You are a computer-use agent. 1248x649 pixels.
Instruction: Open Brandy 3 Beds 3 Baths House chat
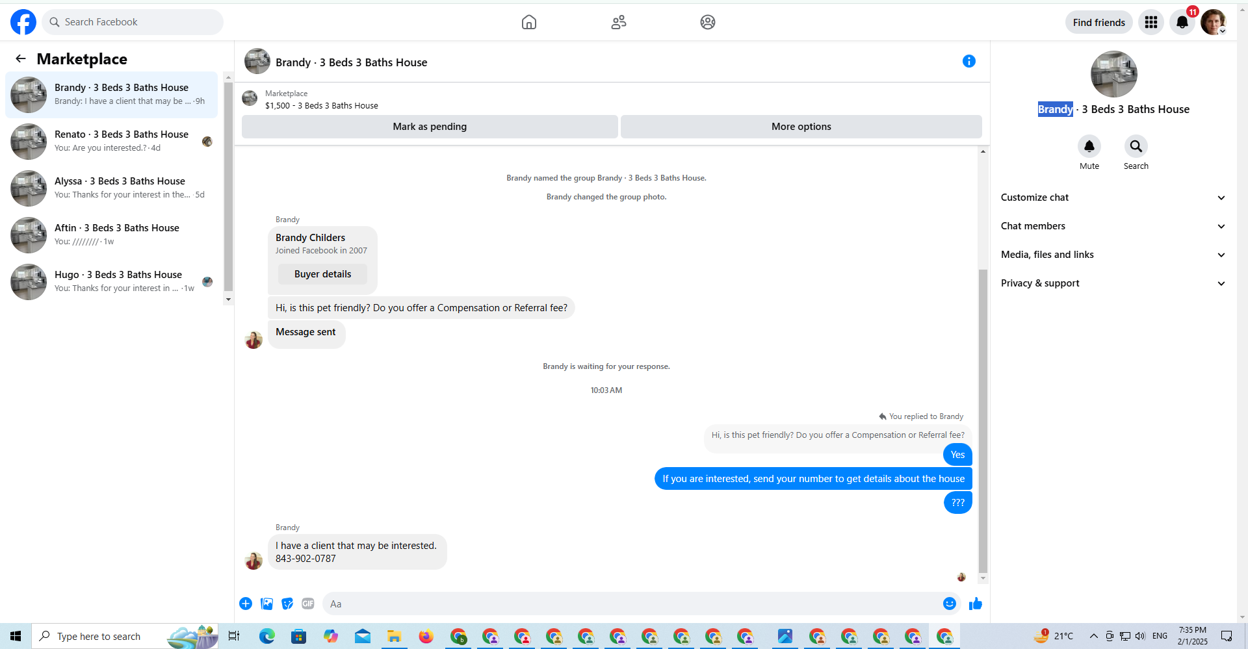point(112,95)
